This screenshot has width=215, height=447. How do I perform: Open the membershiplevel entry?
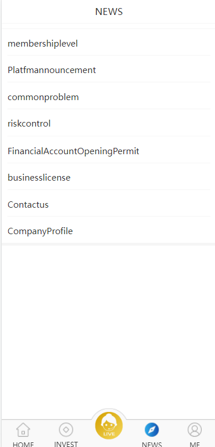click(x=108, y=44)
